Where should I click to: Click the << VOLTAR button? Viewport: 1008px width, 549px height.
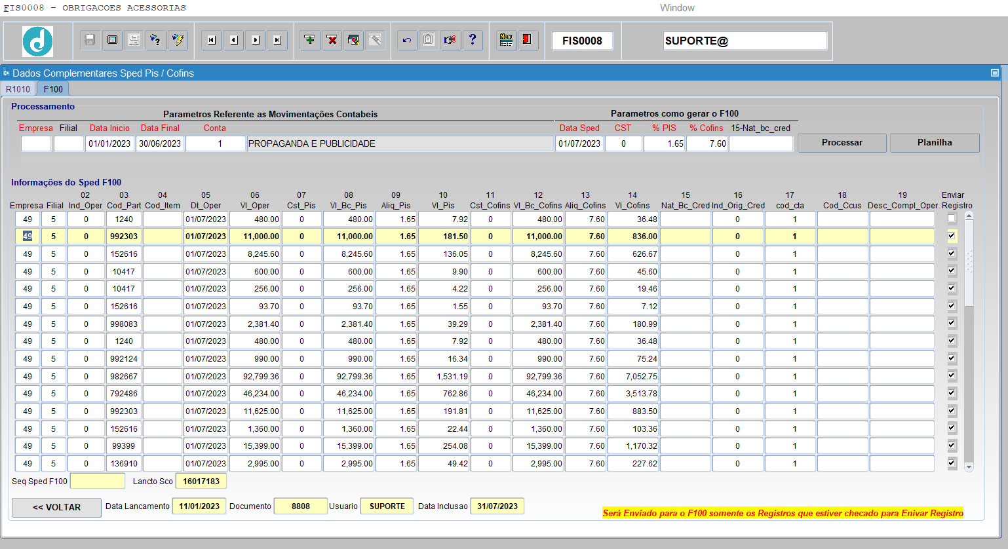click(x=56, y=508)
